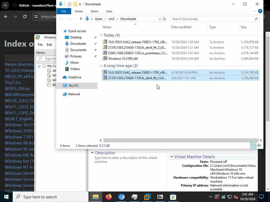Open the address bar history dropdown

160,19
